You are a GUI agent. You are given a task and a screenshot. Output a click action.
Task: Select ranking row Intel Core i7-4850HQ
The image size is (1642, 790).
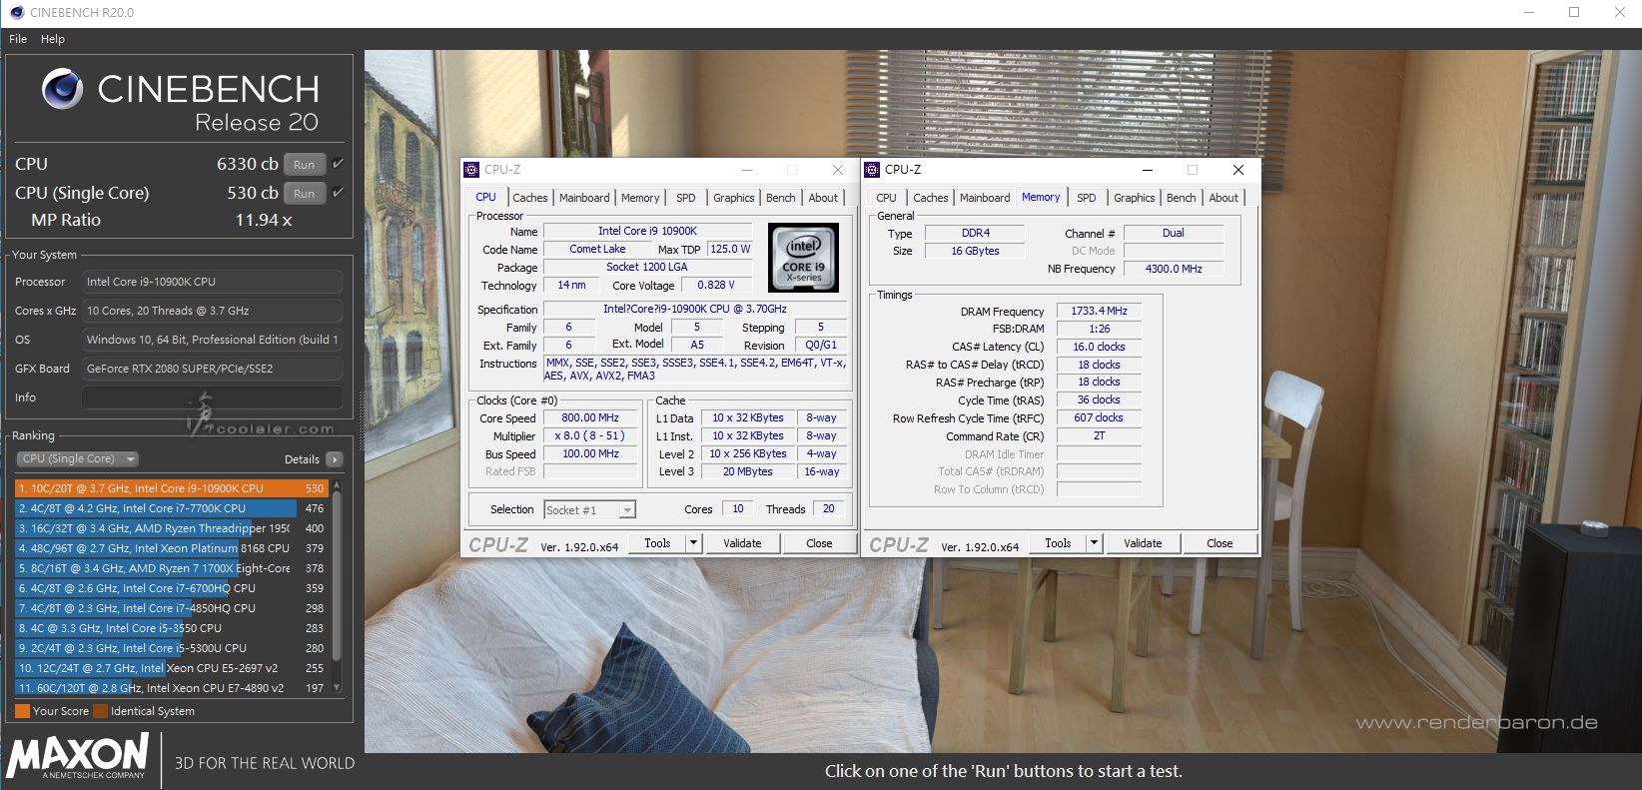[x=172, y=608]
